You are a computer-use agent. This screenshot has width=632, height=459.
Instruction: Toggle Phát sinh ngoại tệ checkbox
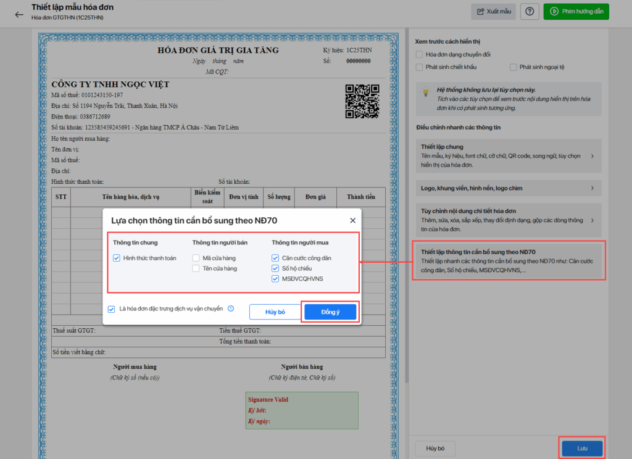[x=513, y=67]
